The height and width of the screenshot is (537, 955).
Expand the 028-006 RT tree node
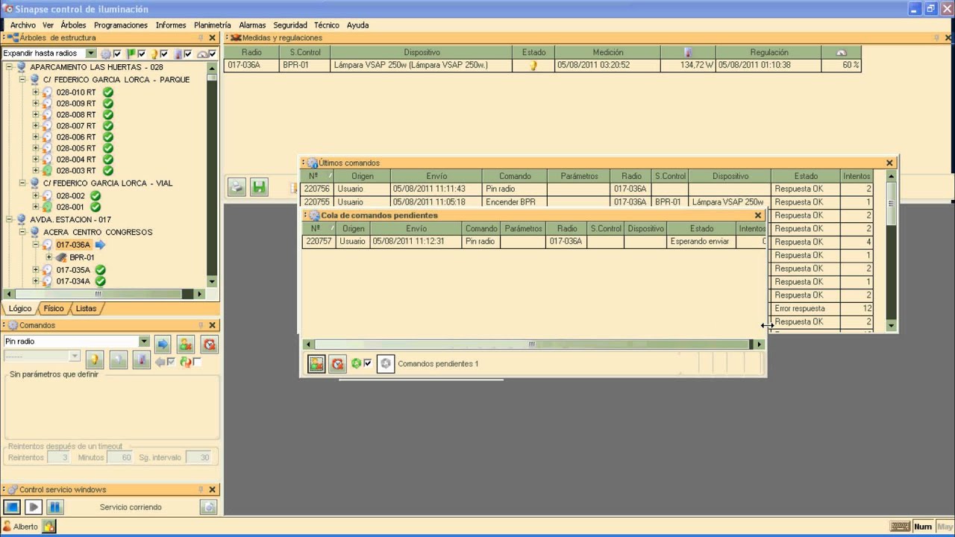point(36,137)
